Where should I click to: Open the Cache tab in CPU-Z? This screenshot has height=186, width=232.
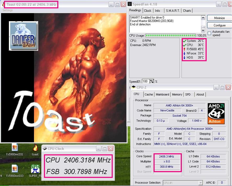[x=149, y=94]
